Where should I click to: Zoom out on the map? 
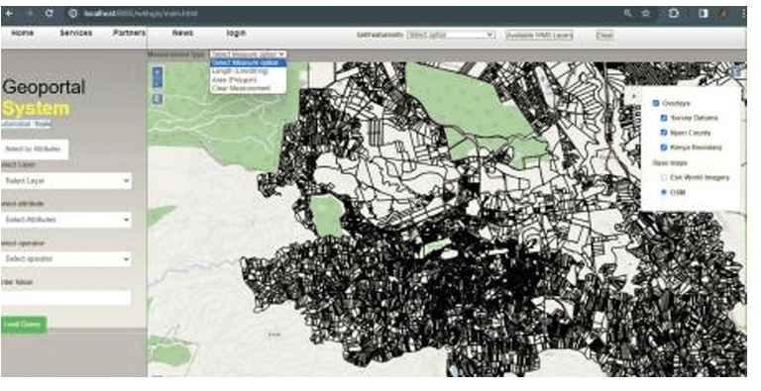tap(157, 82)
